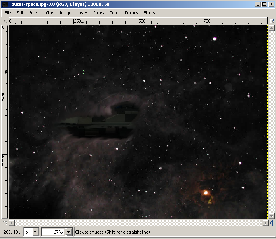
Task: Click the 67% zoom input field
Action: click(x=53, y=232)
